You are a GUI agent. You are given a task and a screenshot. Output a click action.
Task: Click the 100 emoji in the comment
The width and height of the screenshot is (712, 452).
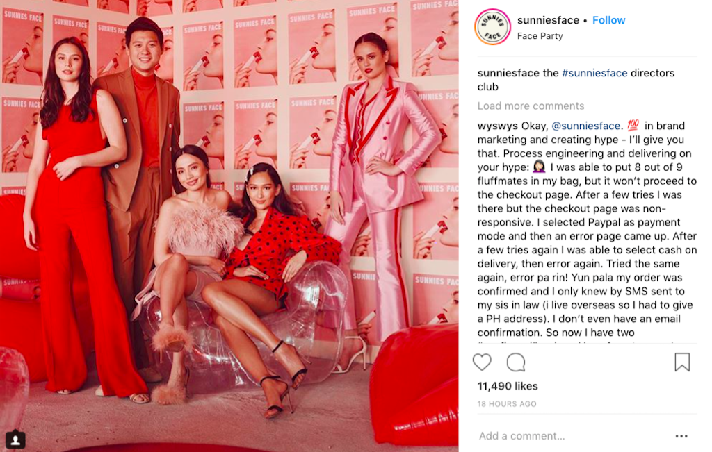point(633,125)
